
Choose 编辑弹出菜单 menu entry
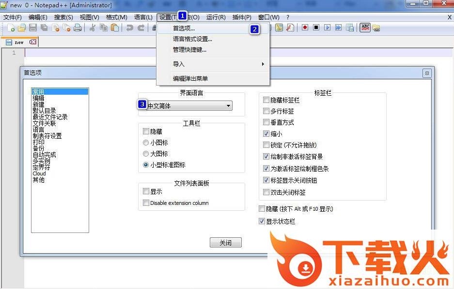pos(213,78)
